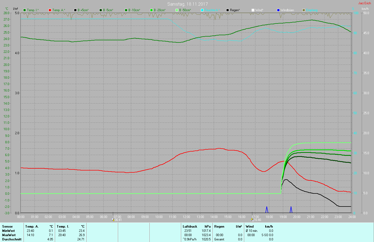Viewport: 374px width, 242px height.
Task: Click the Temp. I. legend color swatch
Action: tap(25, 10)
